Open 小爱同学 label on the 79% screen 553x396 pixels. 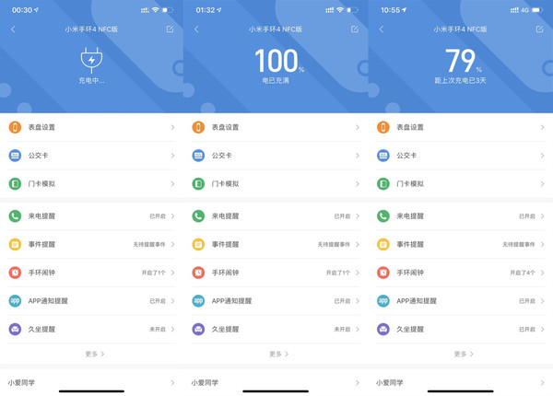click(389, 382)
